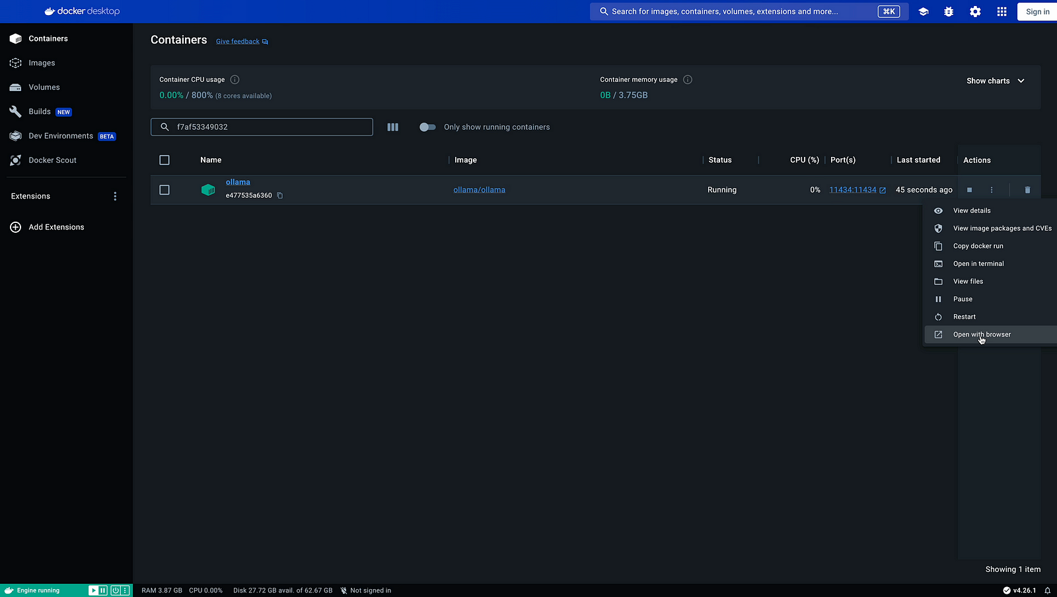Check the select-all containers checkbox in header
This screenshot has height=597, width=1057.
[x=164, y=160]
